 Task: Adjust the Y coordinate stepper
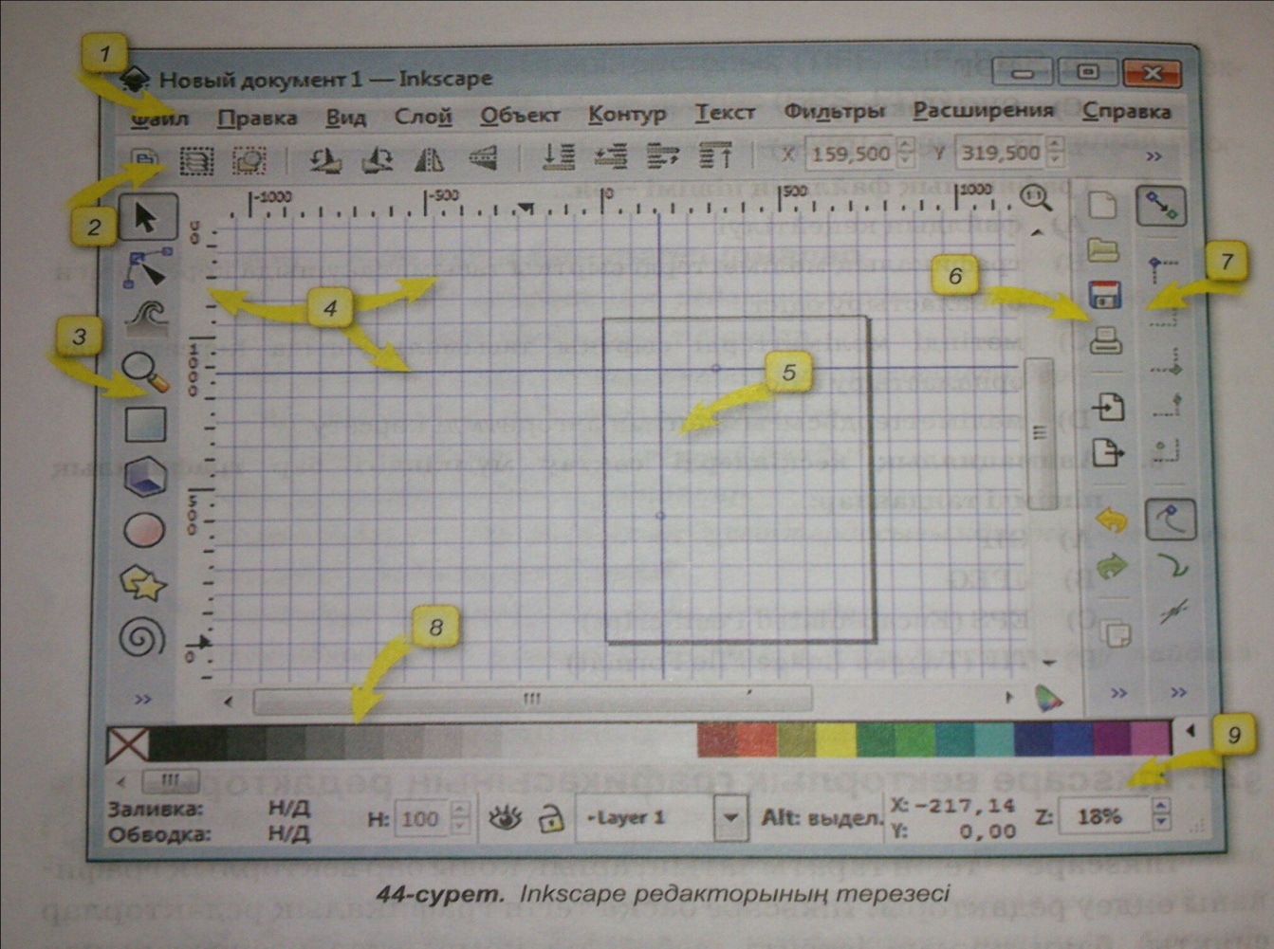(1054, 151)
